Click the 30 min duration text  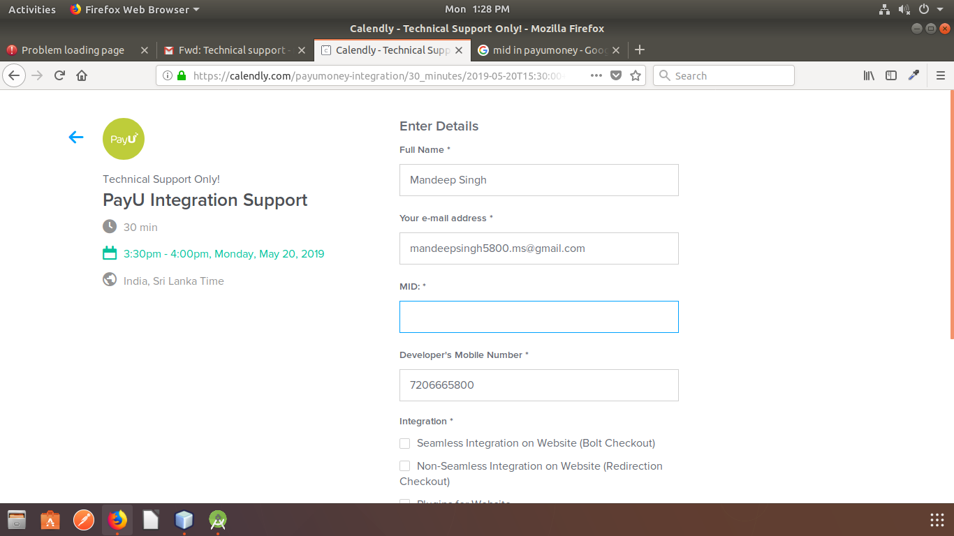[140, 228]
